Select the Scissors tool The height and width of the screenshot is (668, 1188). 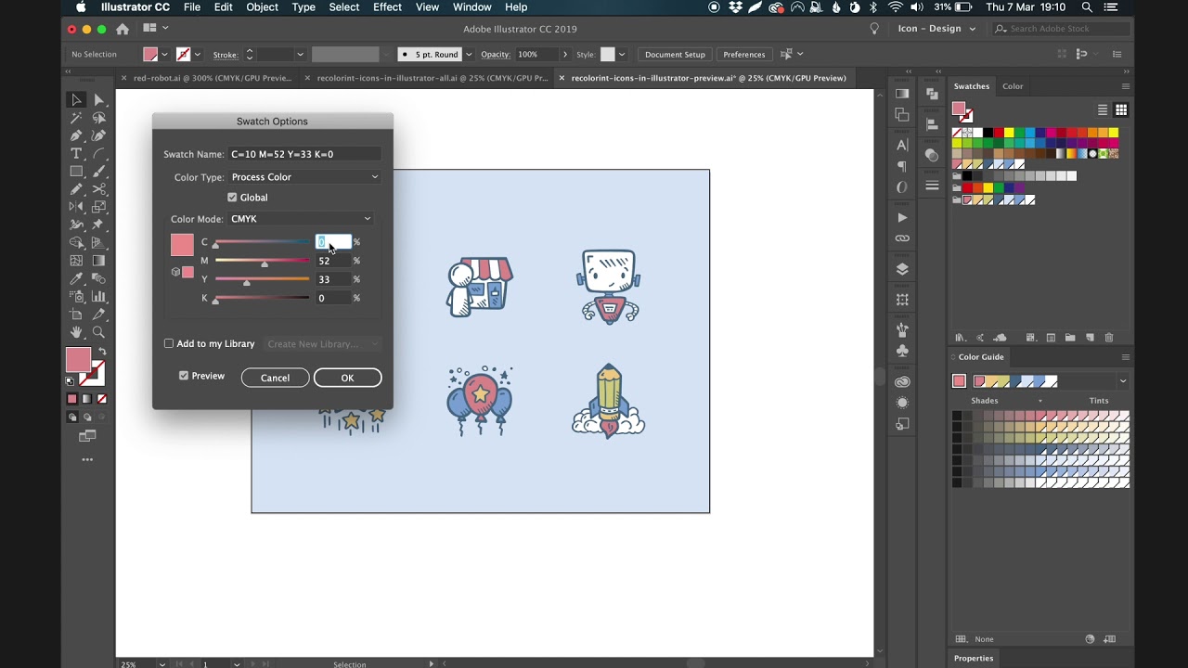click(98, 189)
